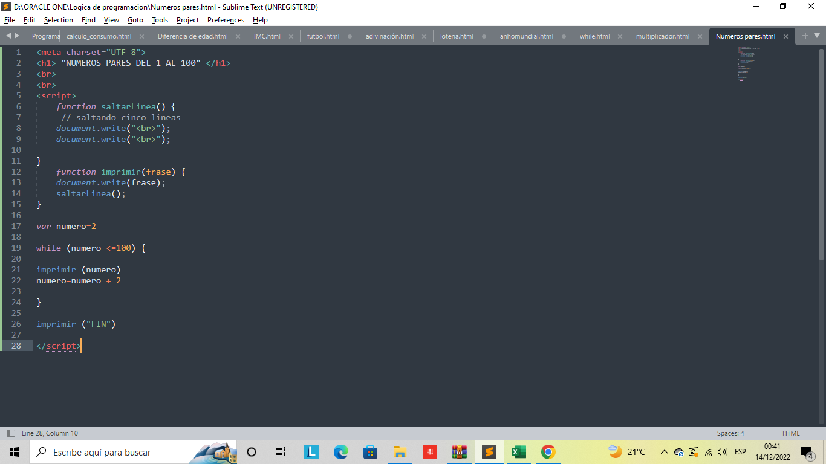Close the while.html tab
This screenshot has width=826, height=464.
click(x=620, y=36)
